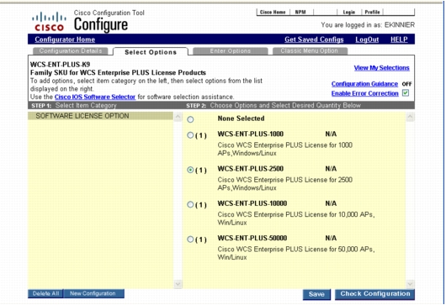Click the options list scroll down arrow

pyautogui.click(x=410, y=284)
